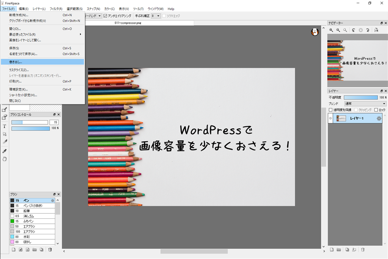The image size is (388, 259).
Task: Open settings gear for レイヤー1
Action: (x=379, y=118)
